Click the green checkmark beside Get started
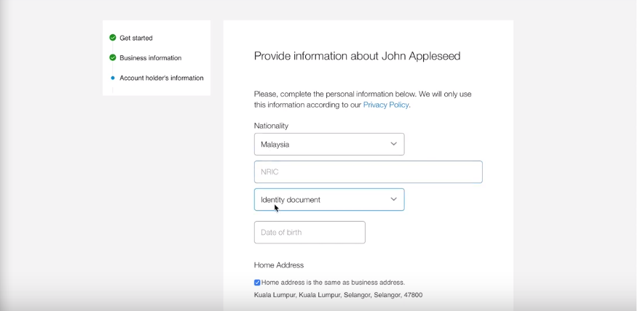 (x=113, y=38)
